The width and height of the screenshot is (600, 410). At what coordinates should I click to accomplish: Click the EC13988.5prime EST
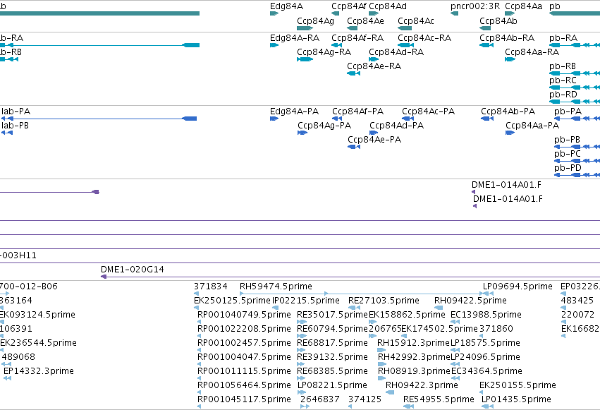(455, 322)
